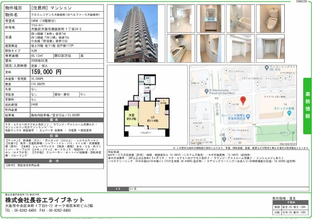Open the empty living room photo
The width and height of the screenshot is (312, 219).
(180, 18)
